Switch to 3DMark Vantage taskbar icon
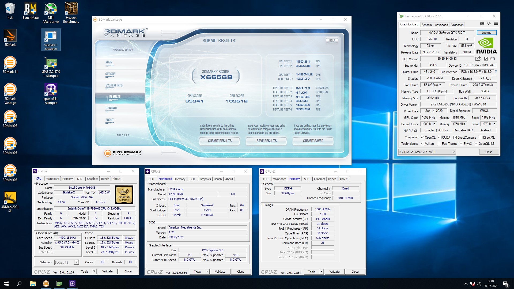The width and height of the screenshot is (514, 289). click(x=46, y=284)
